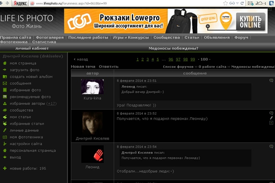Click the quote bubble icon on Kura-kina's post
Viewport: 275px width, 183px height.
tap(271, 80)
